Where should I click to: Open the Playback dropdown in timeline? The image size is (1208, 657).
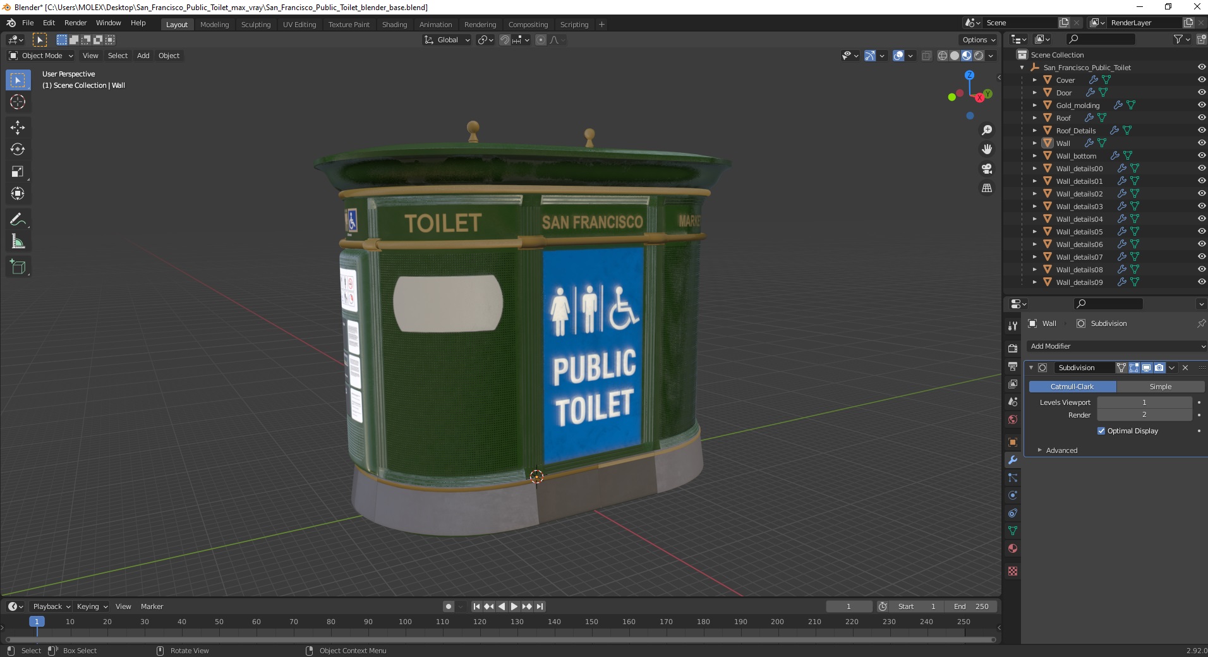[51, 606]
